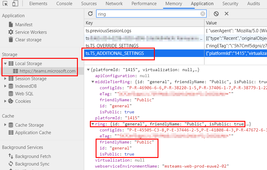Click the Application Cache grid icon
The width and height of the screenshot is (267, 170).
click(11, 132)
